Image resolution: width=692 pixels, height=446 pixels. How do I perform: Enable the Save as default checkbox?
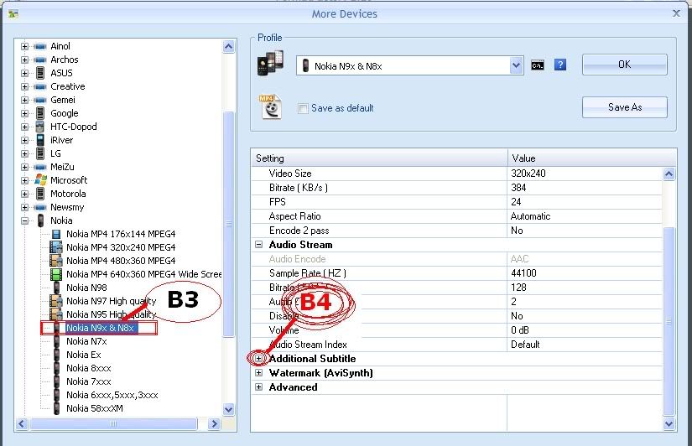point(303,108)
